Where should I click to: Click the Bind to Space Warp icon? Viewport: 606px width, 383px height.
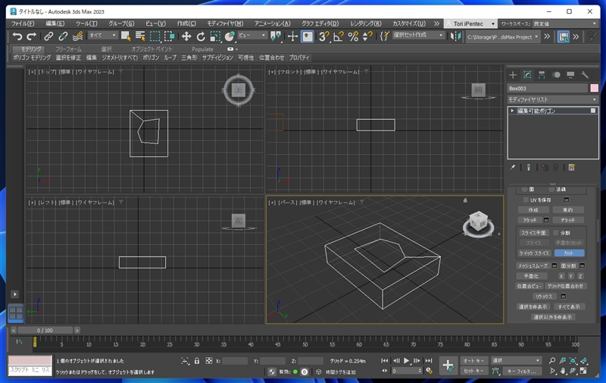(78, 36)
